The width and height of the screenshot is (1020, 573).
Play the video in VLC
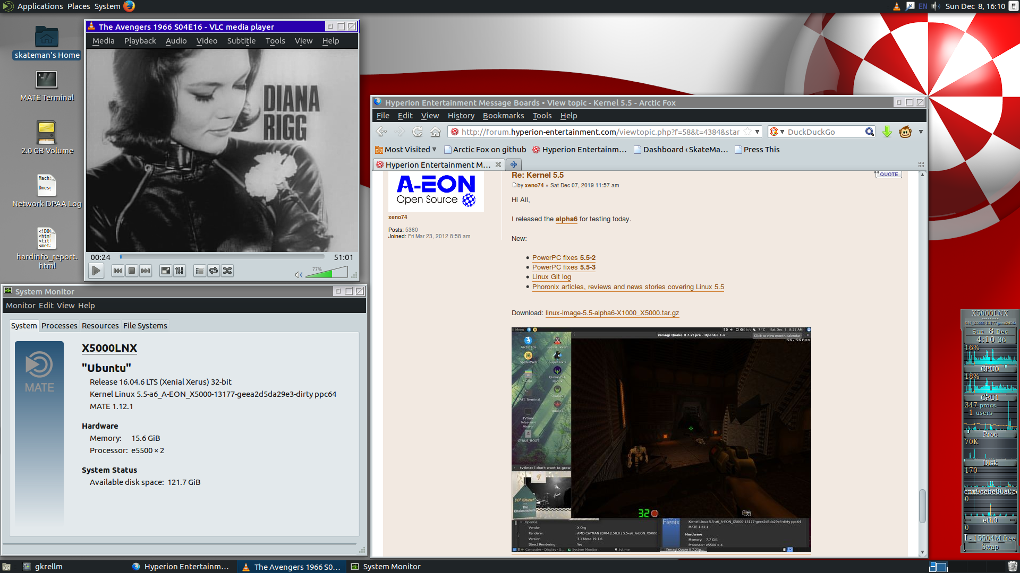(96, 271)
